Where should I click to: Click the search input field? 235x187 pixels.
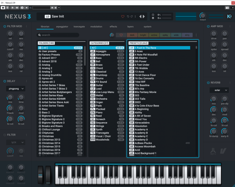58,35
